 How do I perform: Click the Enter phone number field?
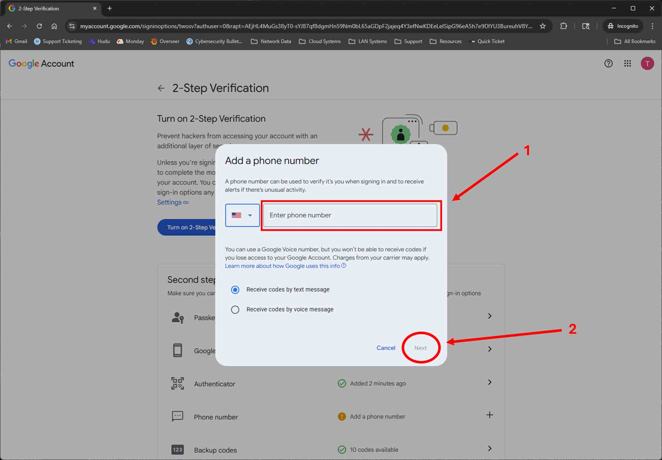[350, 215]
